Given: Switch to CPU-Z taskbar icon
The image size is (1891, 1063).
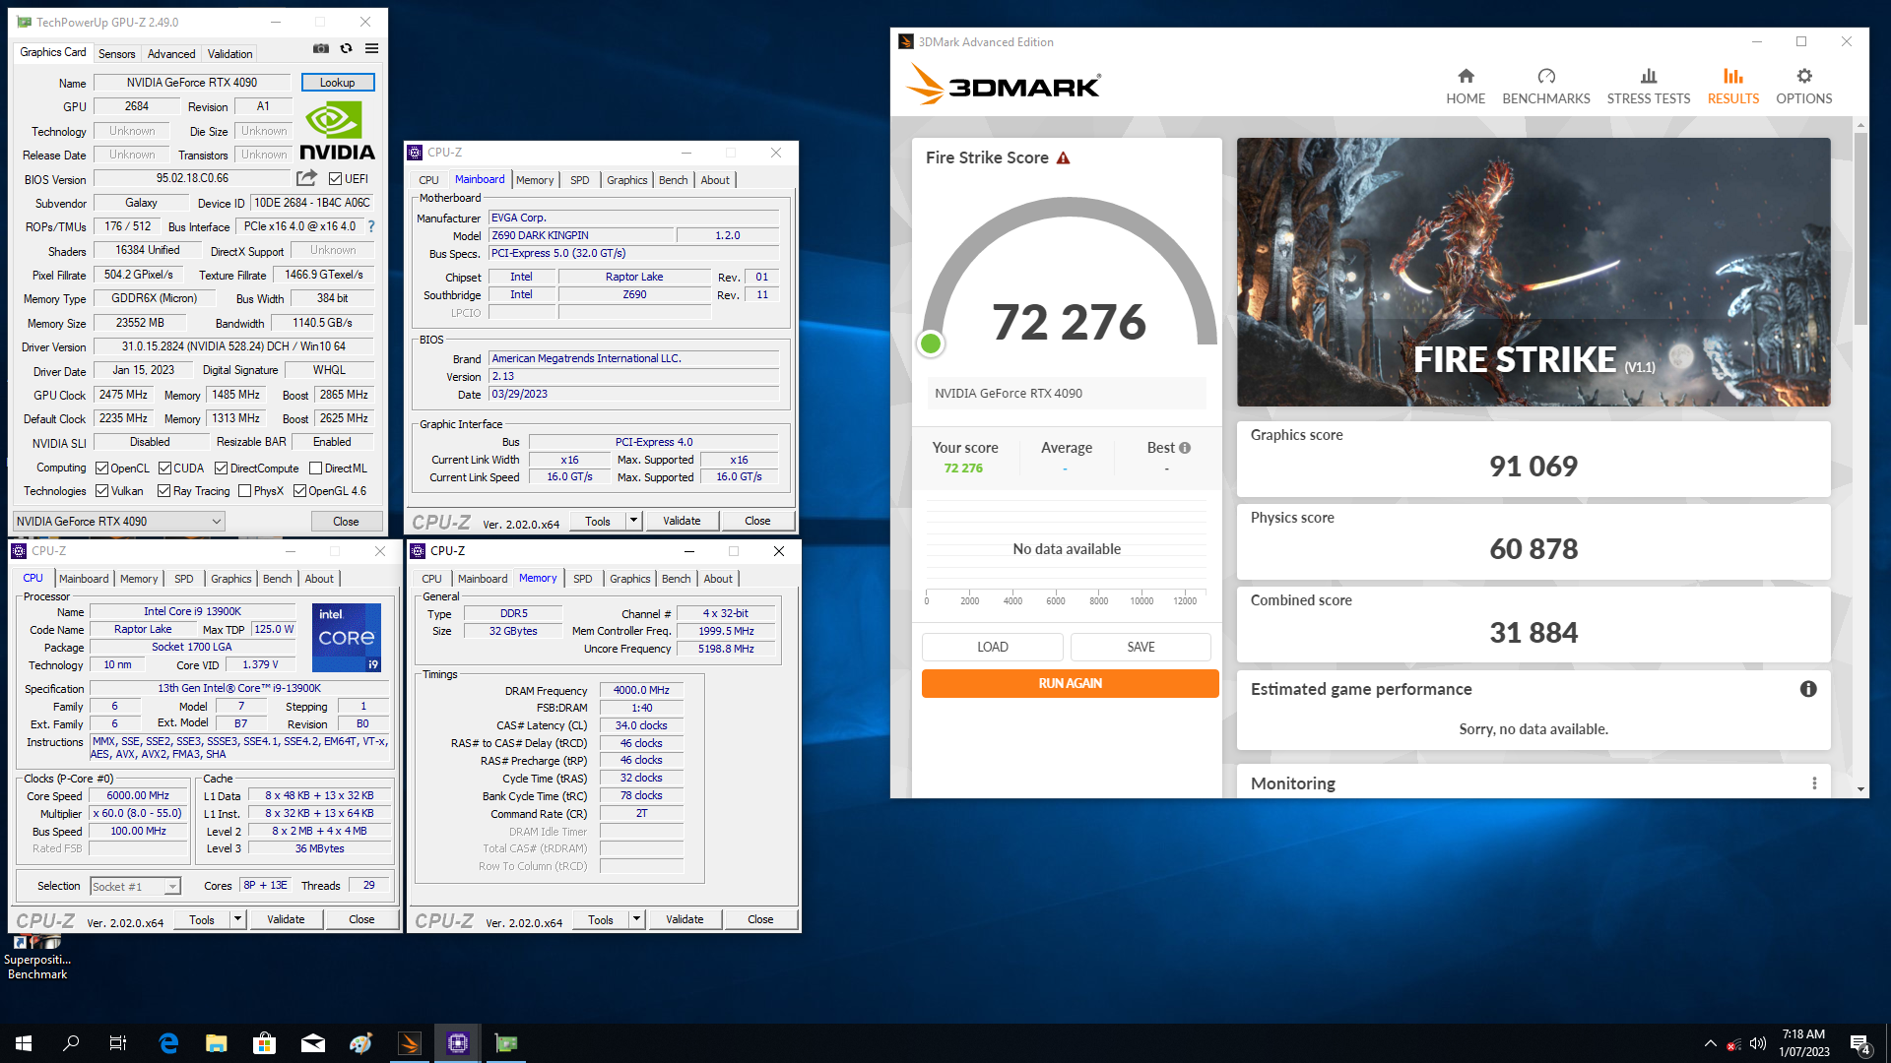Looking at the screenshot, I should [458, 1043].
